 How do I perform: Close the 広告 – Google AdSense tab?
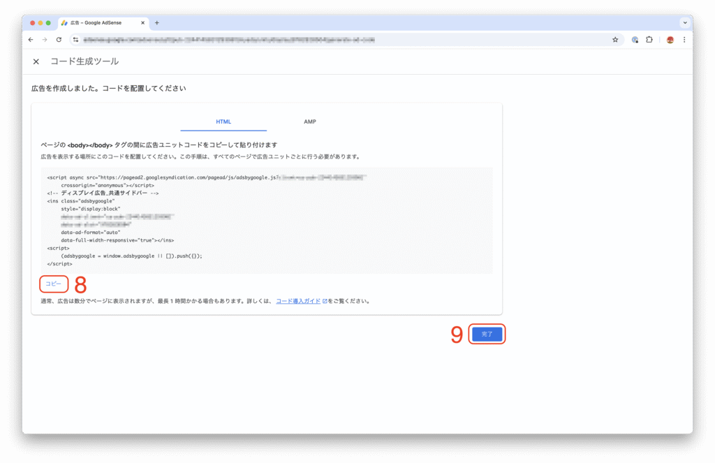point(142,23)
